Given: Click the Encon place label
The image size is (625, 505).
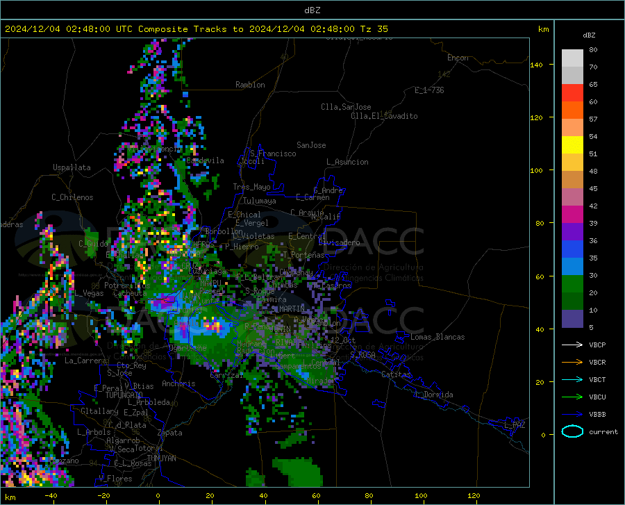Looking at the screenshot, I should [x=458, y=58].
